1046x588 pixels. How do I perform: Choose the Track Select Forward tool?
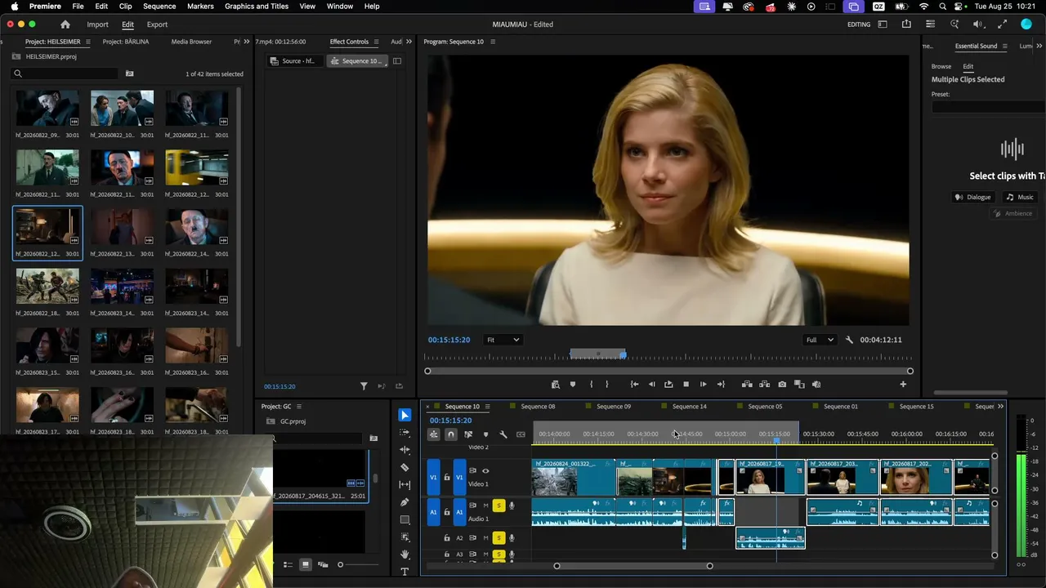pos(405,433)
